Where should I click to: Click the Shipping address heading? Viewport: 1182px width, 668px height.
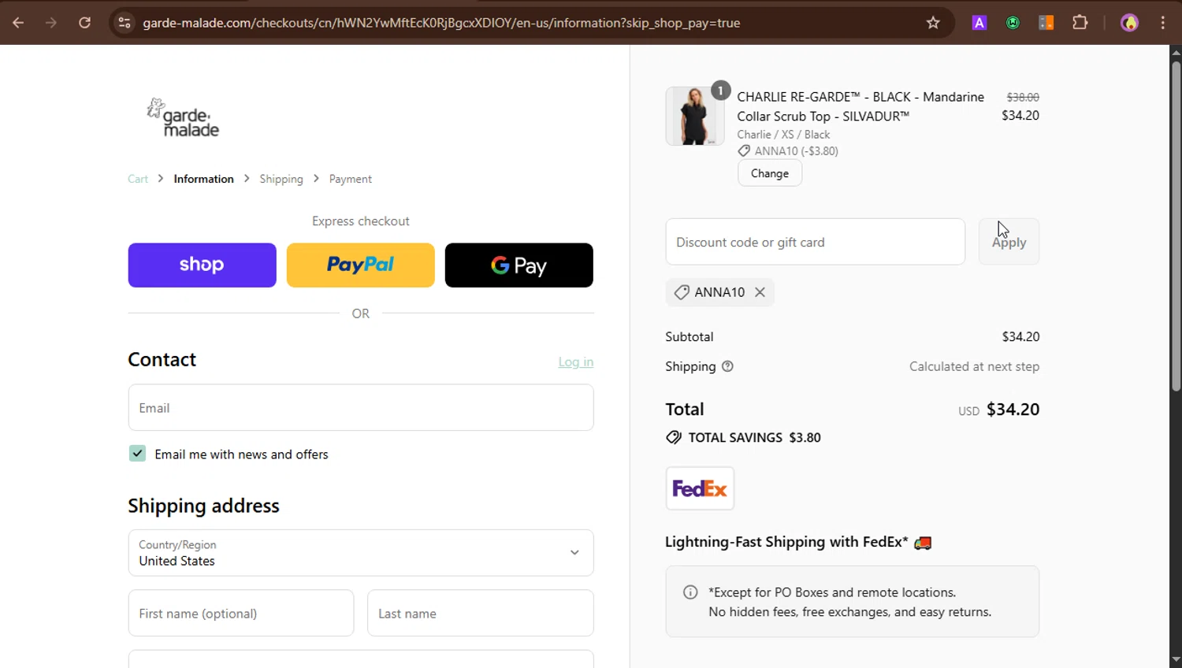203,506
